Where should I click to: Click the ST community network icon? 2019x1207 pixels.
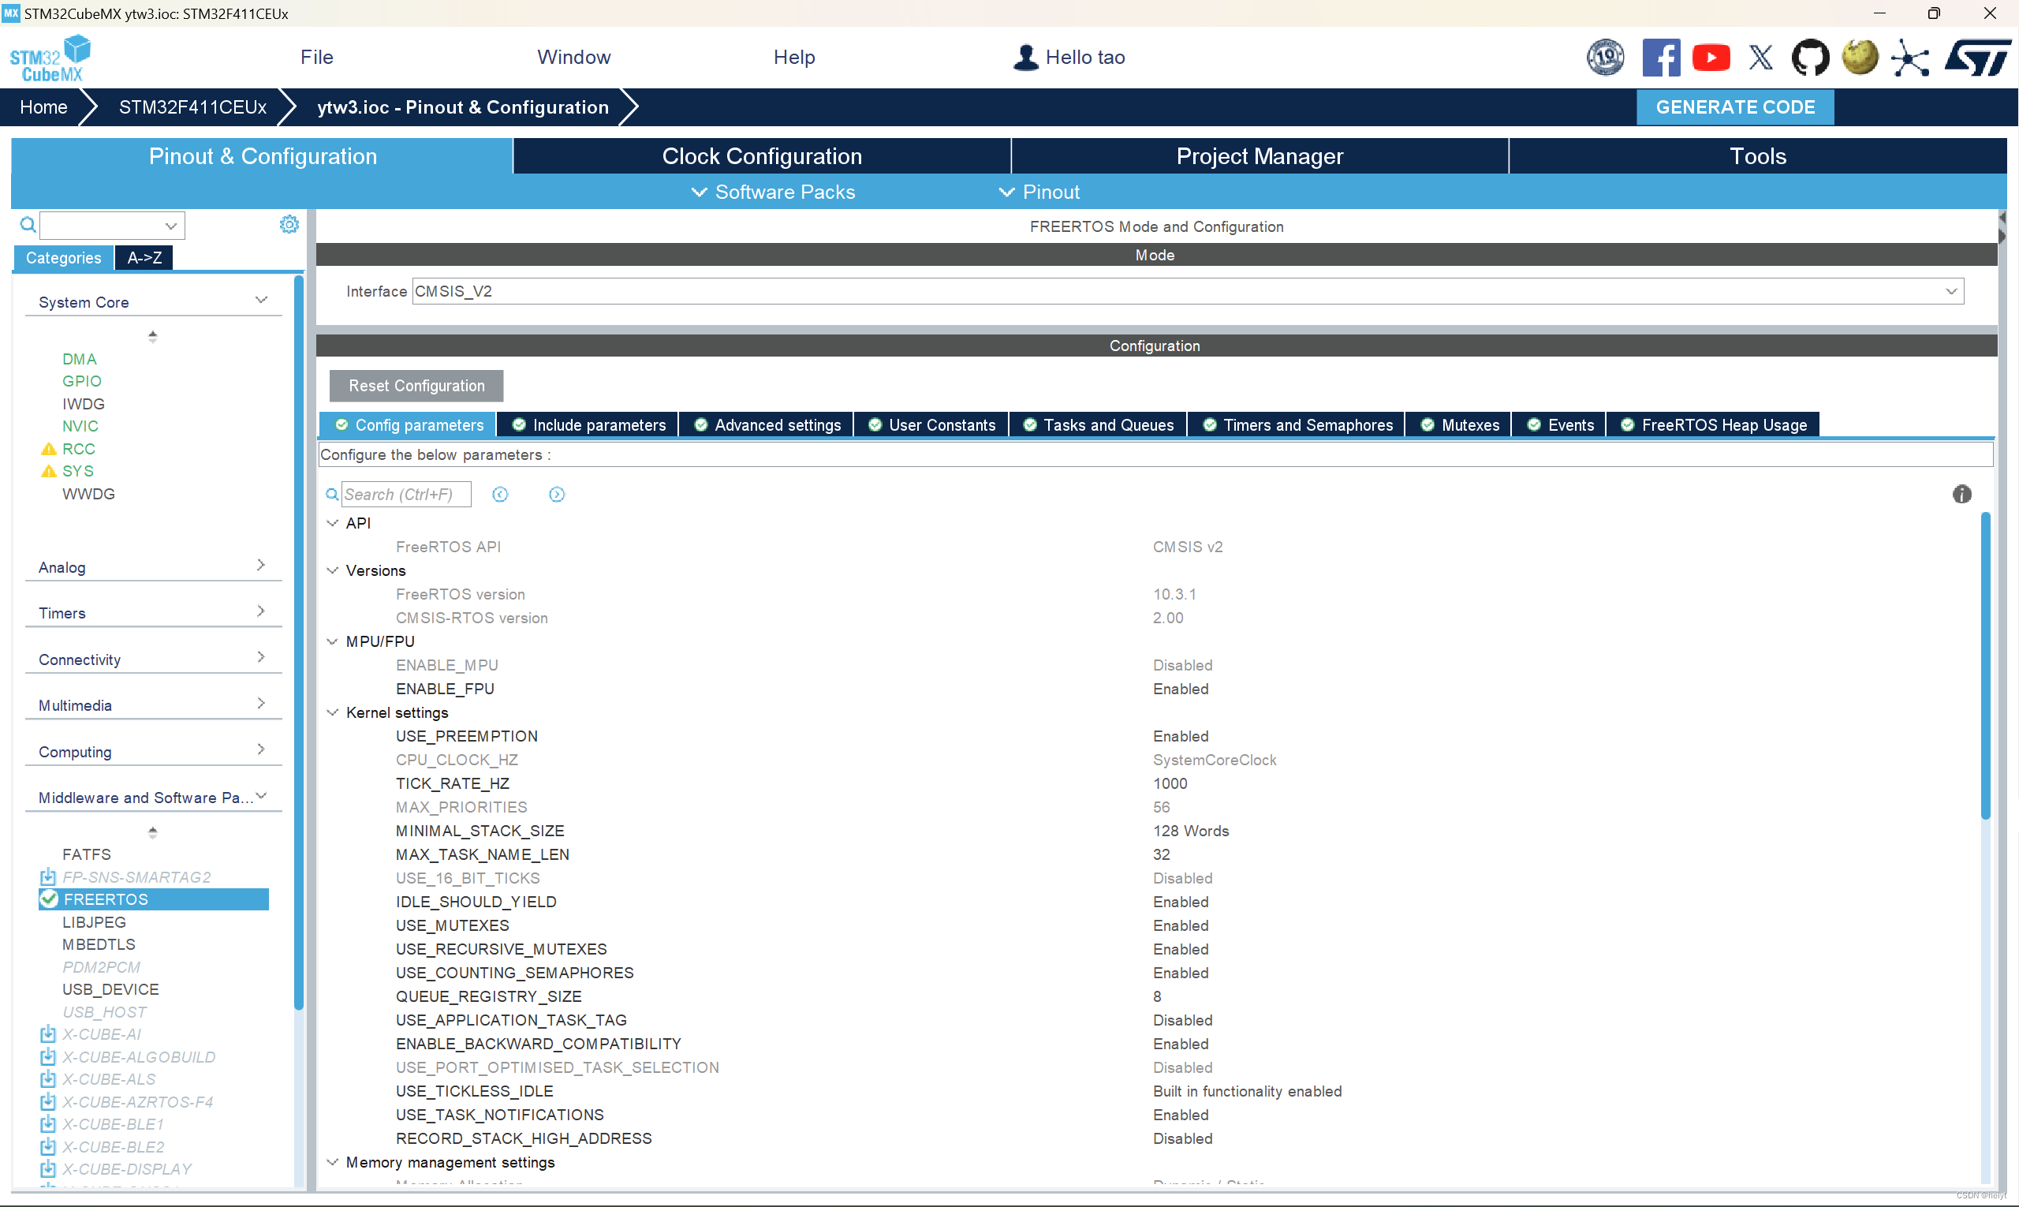coord(1910,58)
